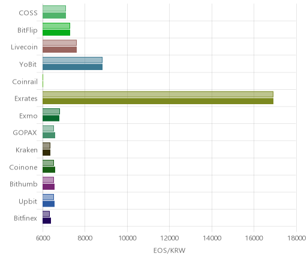Click the Exrates axis label

pyautogui.click(x=26, y=99)
